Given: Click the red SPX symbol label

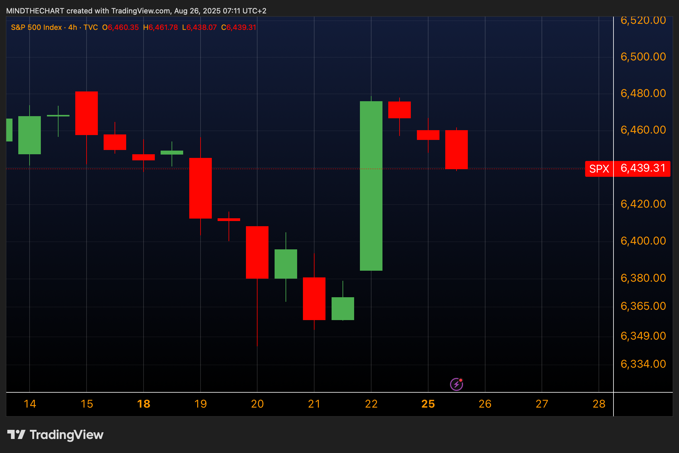Looking at the screenshot, I should pyautogui.click(x=599, y=169).
